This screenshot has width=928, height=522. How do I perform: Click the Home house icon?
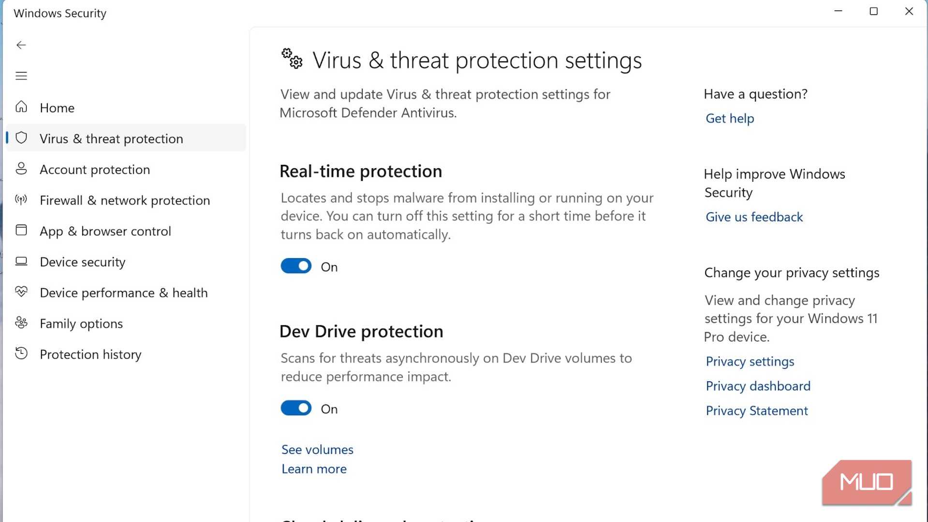pyautogui.click(x=21, y=107)
